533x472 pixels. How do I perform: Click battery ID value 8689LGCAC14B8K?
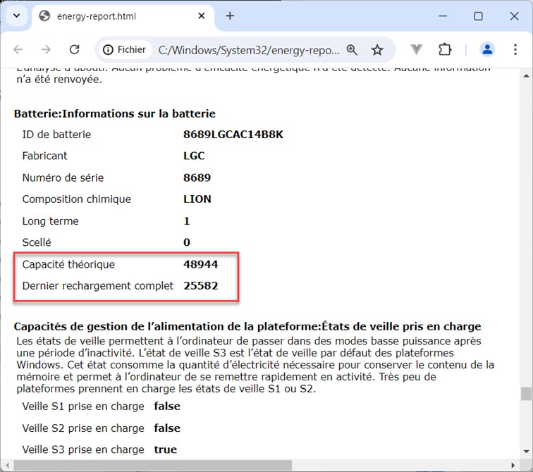tap(233, 135)
